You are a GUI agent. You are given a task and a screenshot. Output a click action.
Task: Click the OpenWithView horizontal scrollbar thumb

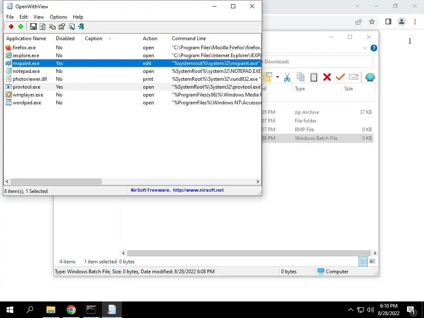point(56,182)
